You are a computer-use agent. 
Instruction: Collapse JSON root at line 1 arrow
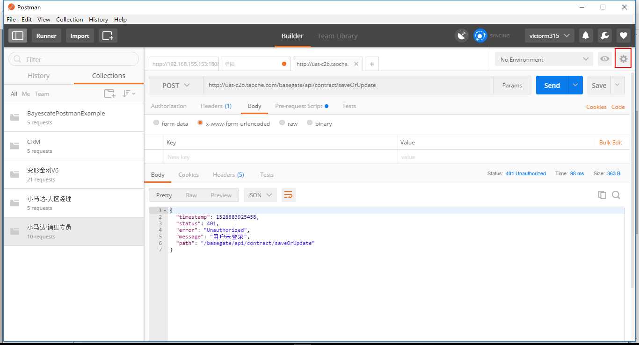coord(165,210)
